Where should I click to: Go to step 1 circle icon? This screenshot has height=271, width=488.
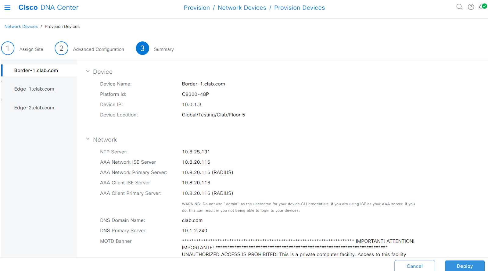8,48
